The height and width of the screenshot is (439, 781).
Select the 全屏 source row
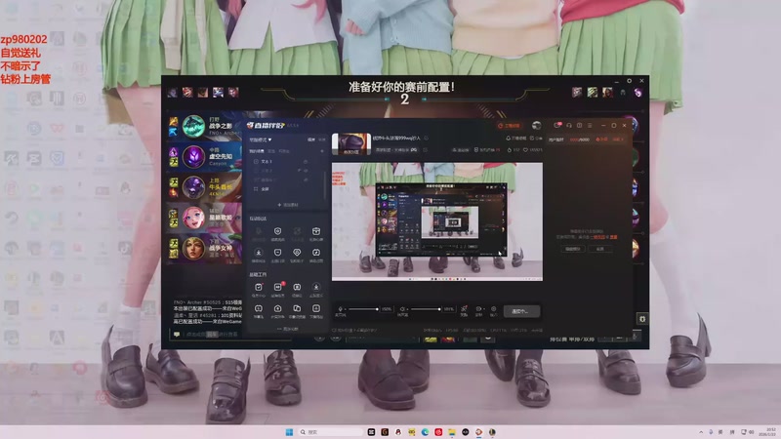286,189
